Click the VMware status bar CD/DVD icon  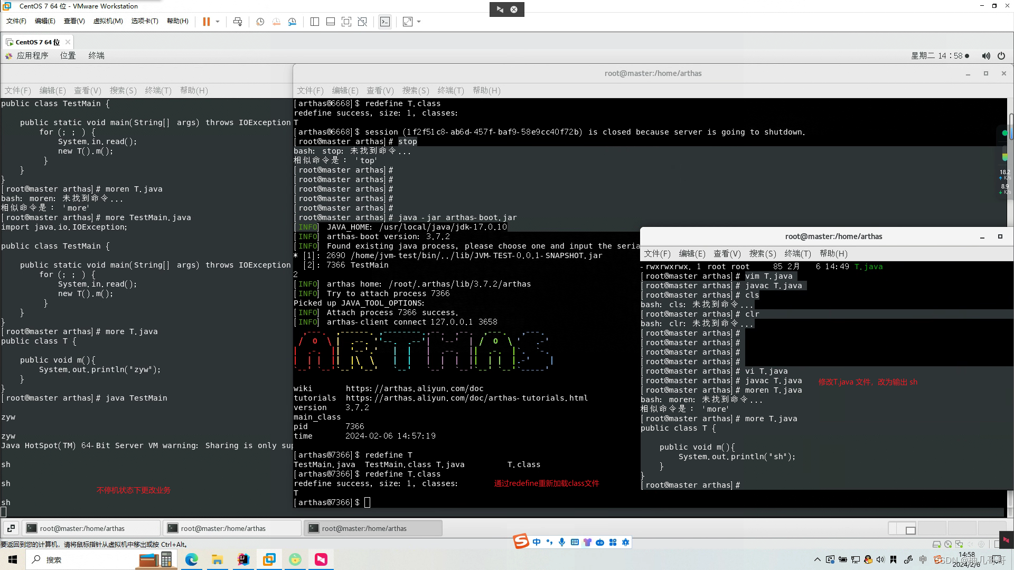pyautogui.click(x=948, y=544)
